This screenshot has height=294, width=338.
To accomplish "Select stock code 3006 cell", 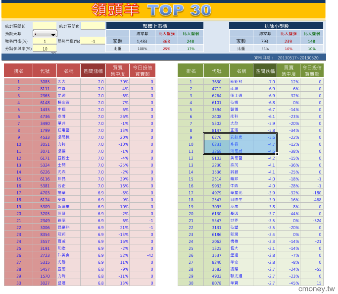I will point(45,228).
